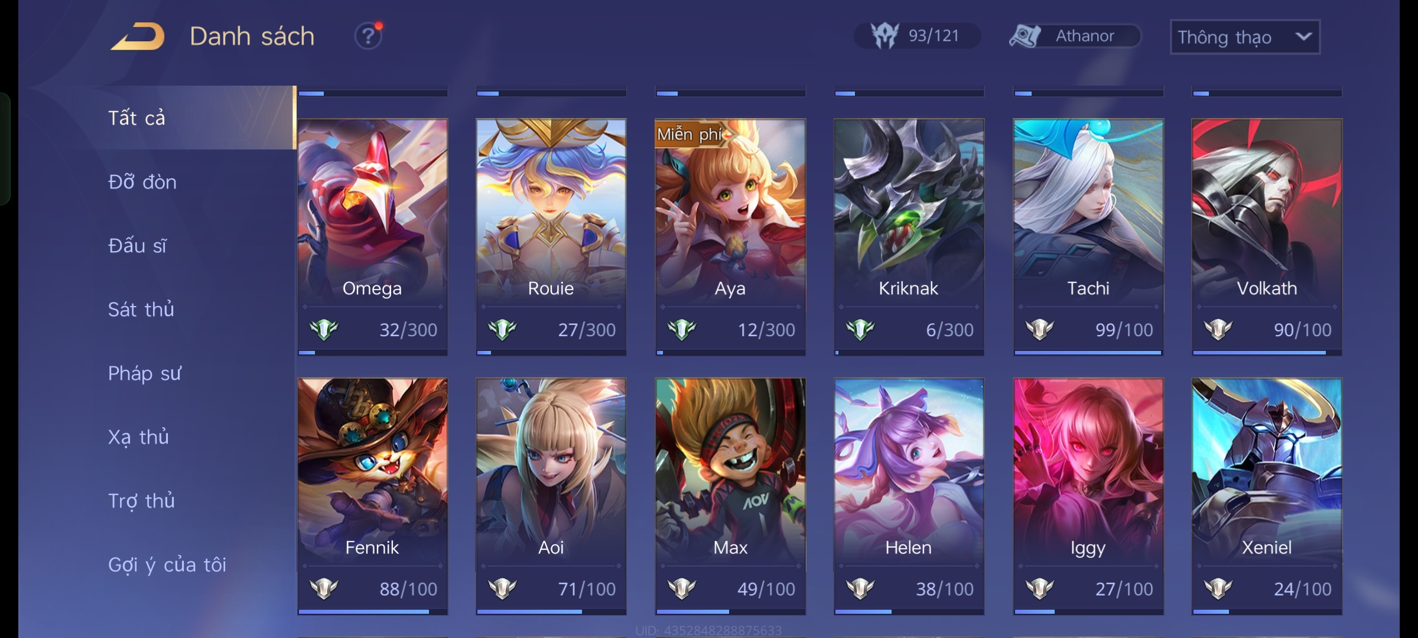Select the Xeniel hero portrait

point(1267,473)
